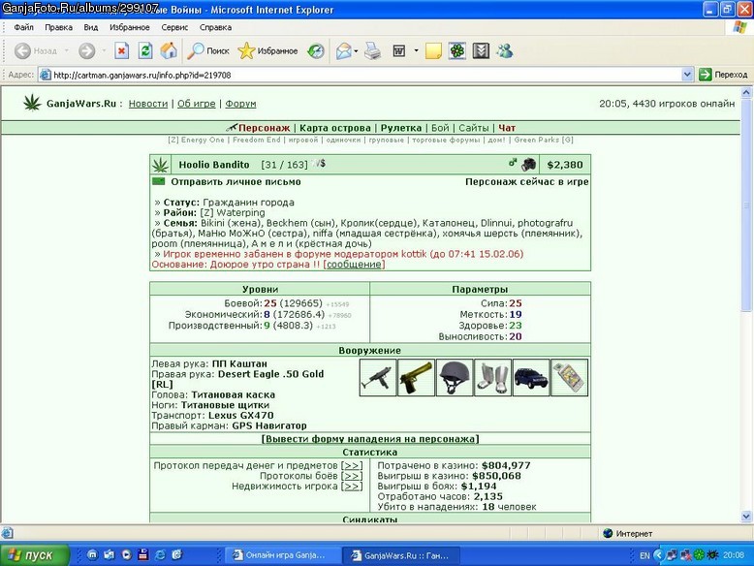Click the Print toolbar icon

click(373, 50)
